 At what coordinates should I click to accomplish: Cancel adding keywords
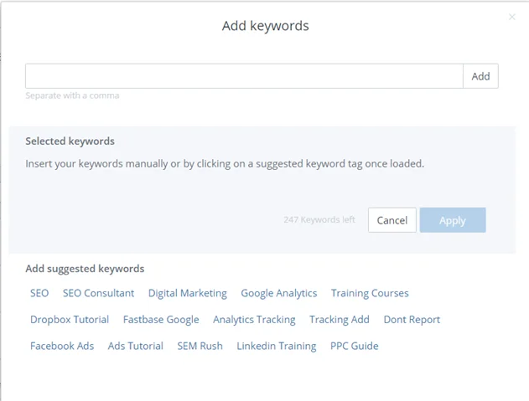tap(392, 220)
